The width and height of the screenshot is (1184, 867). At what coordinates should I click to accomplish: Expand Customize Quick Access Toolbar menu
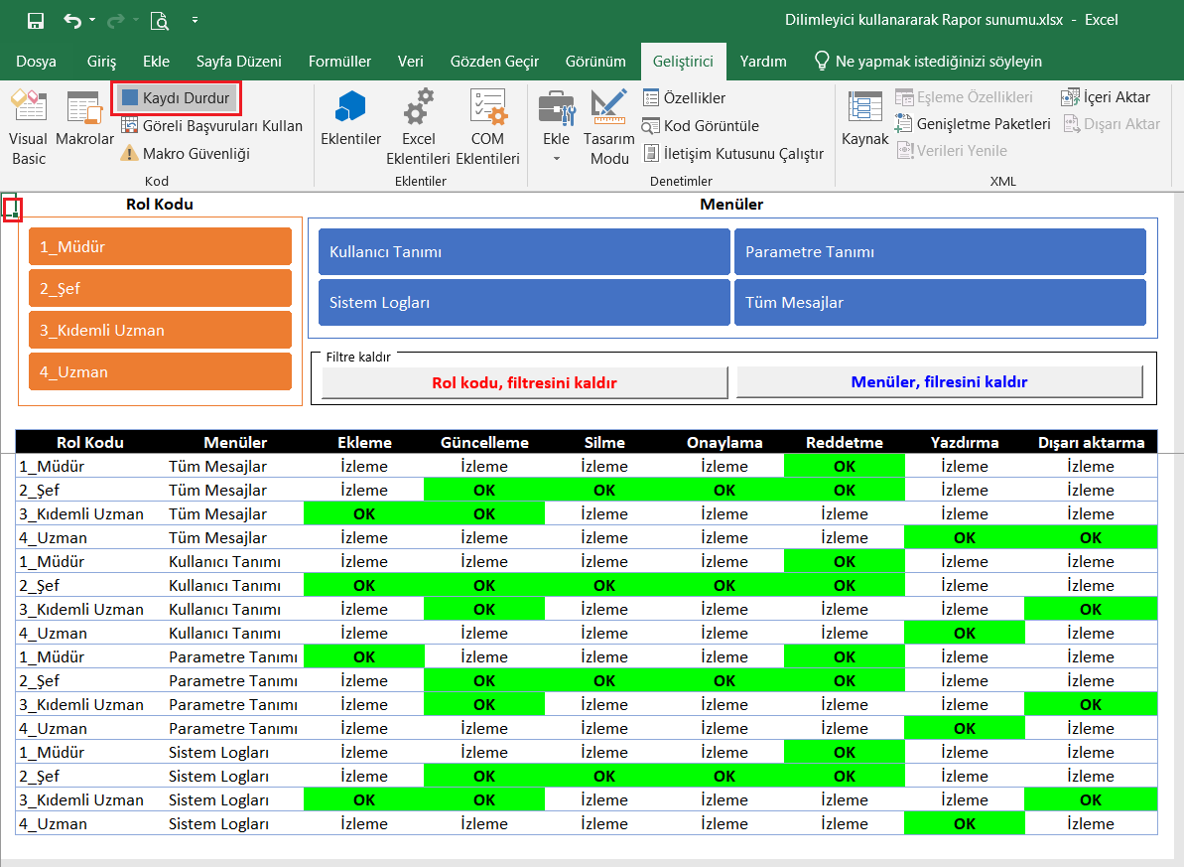(195, 21)
